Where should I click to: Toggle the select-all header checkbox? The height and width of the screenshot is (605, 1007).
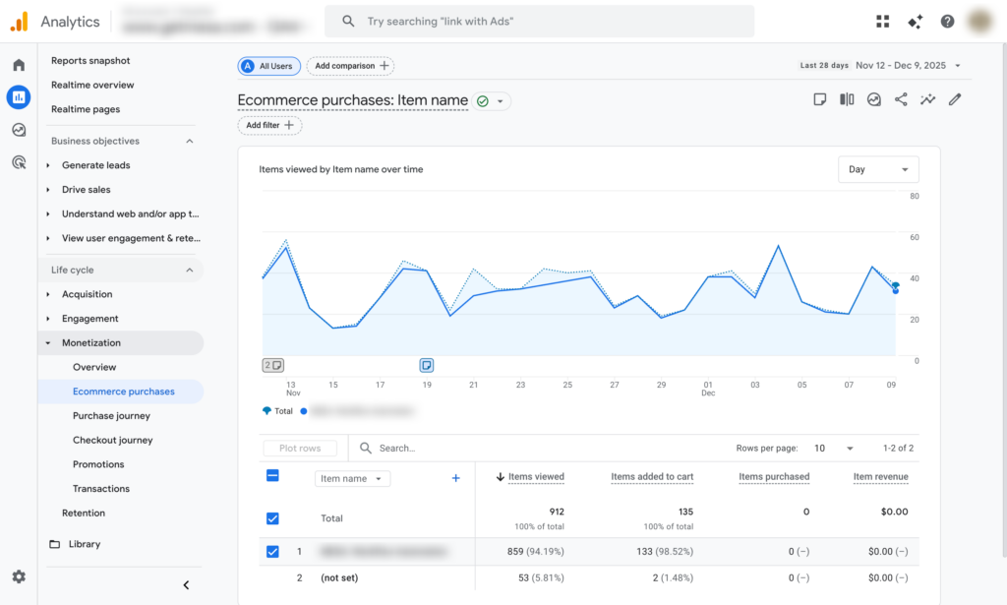pos(272,476)
